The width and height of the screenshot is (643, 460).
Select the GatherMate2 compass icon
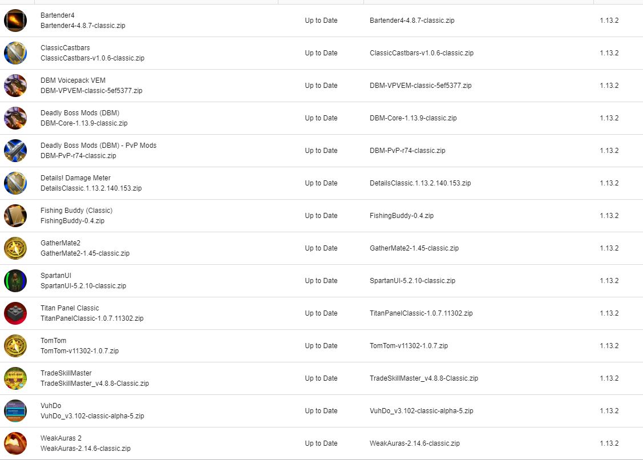point(15,248)
